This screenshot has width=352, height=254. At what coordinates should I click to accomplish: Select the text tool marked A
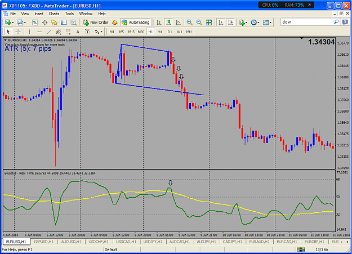pos(78,32)
